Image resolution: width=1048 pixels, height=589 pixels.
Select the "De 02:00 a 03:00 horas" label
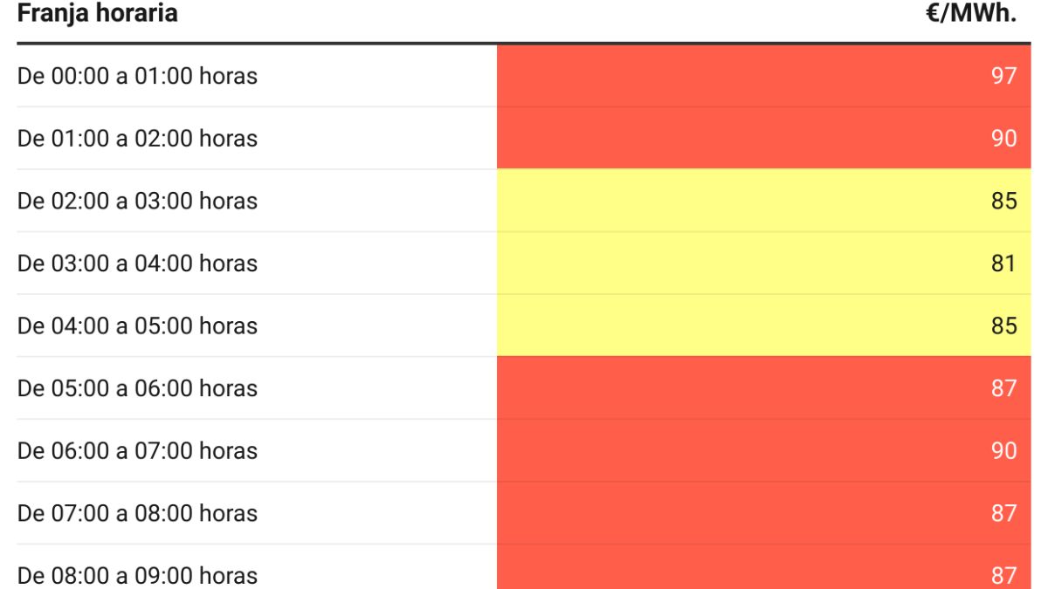pos(137,201)
